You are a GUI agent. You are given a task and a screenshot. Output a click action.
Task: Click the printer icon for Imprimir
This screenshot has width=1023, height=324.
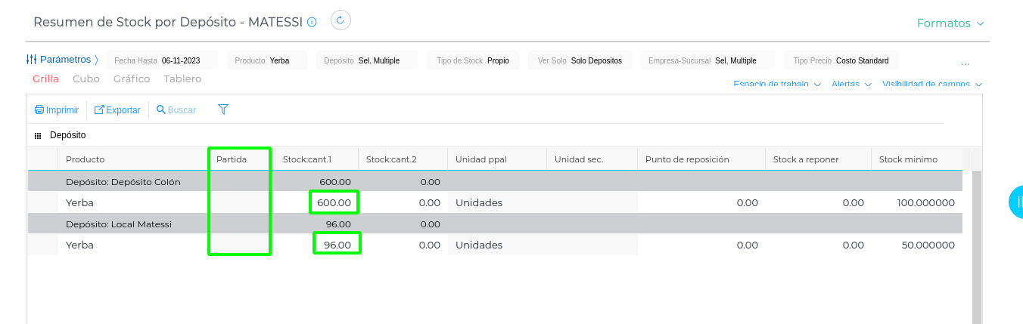click(x=39, y=110)
